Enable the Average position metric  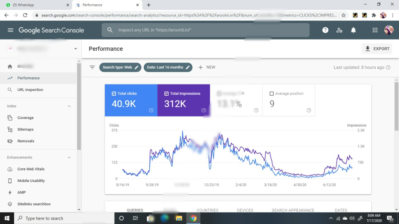pyautogui.click(x=271, y=93)
